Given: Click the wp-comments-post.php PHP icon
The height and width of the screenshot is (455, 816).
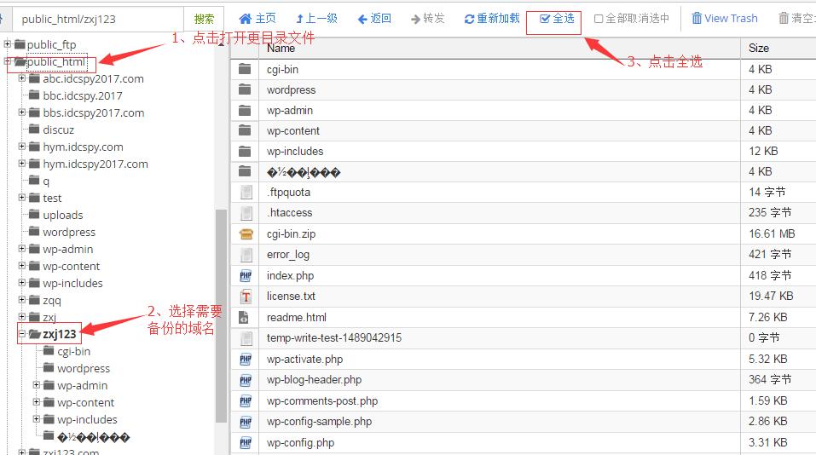Looking at the screenshot, I should pyautogui.click(x=246, y=401).
